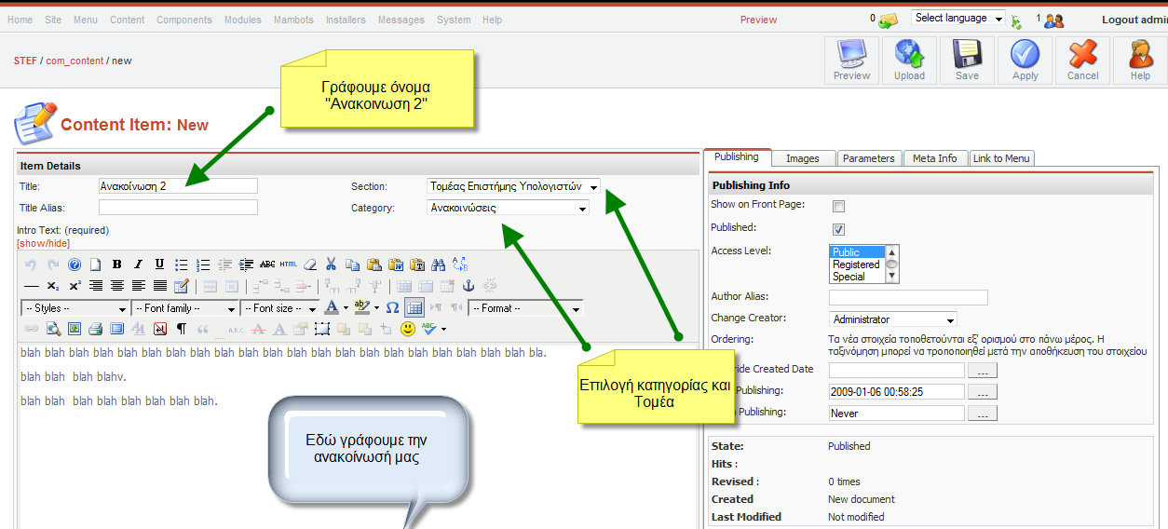This screenshot has width=1168, height=529.
Task: Click the Cancel toolbar button
Action: click(1082, 61)
